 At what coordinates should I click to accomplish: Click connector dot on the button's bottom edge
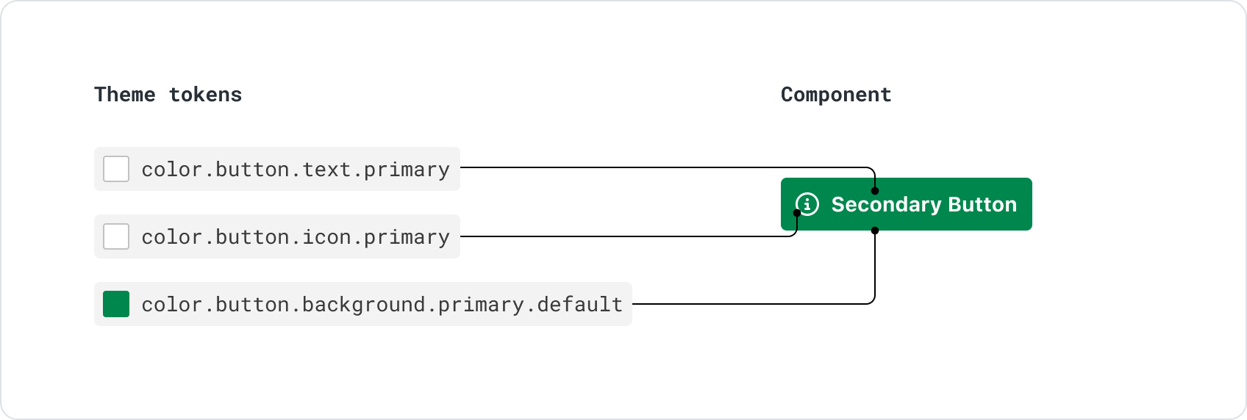(x=875, y=231)
